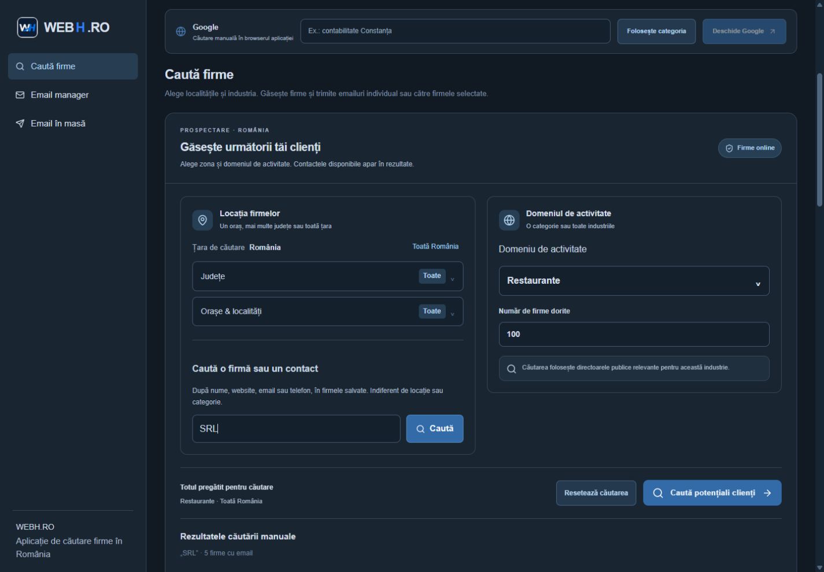Focus the firm search field containing SRL

(x=296, y=429)
